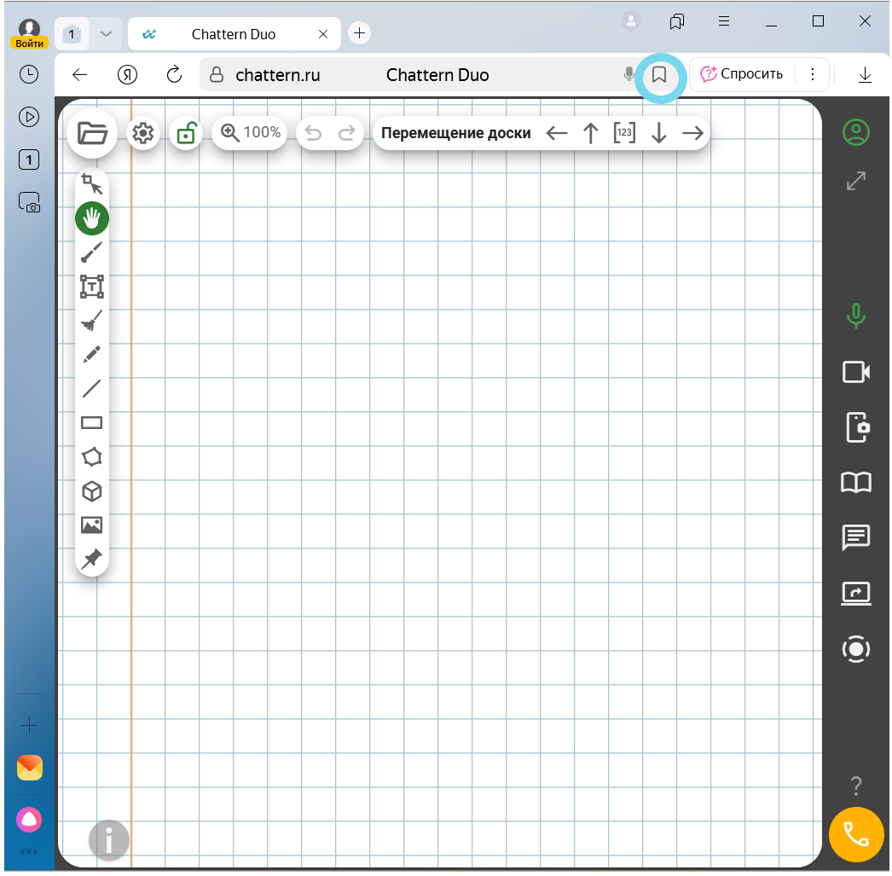Insert an image onto the board
This screenshot has width=892, height=876.
[91, 525]
